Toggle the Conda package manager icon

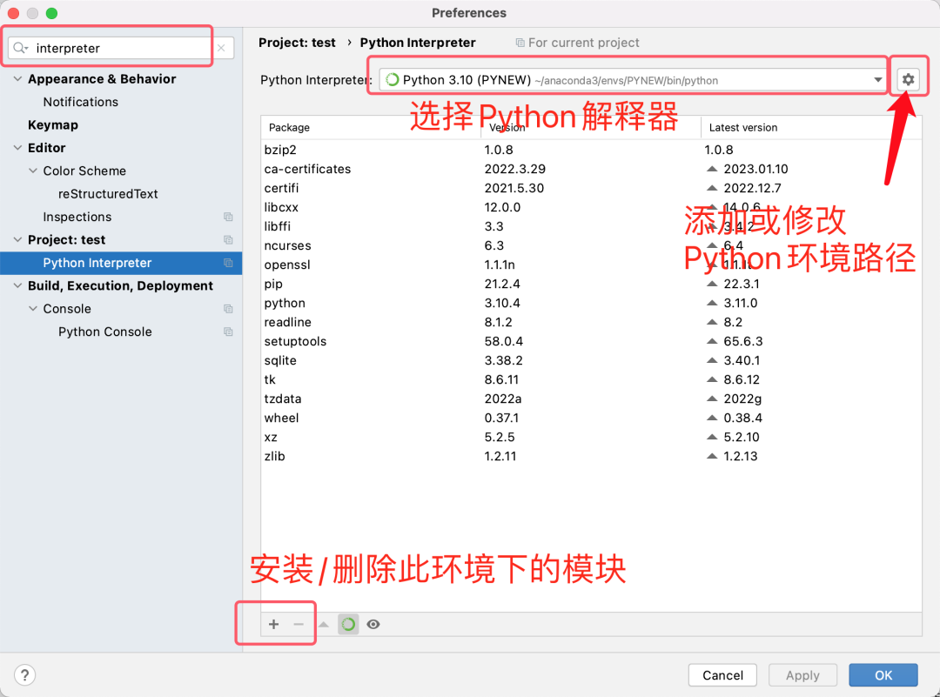348,624
